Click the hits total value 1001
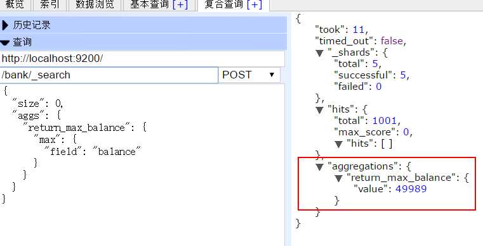Viewport: 483px width, 246px height. 385,121
